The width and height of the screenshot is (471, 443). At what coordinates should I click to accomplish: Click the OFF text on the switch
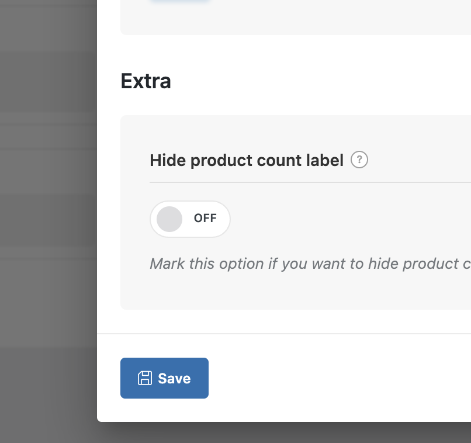[x=205, y=219]
